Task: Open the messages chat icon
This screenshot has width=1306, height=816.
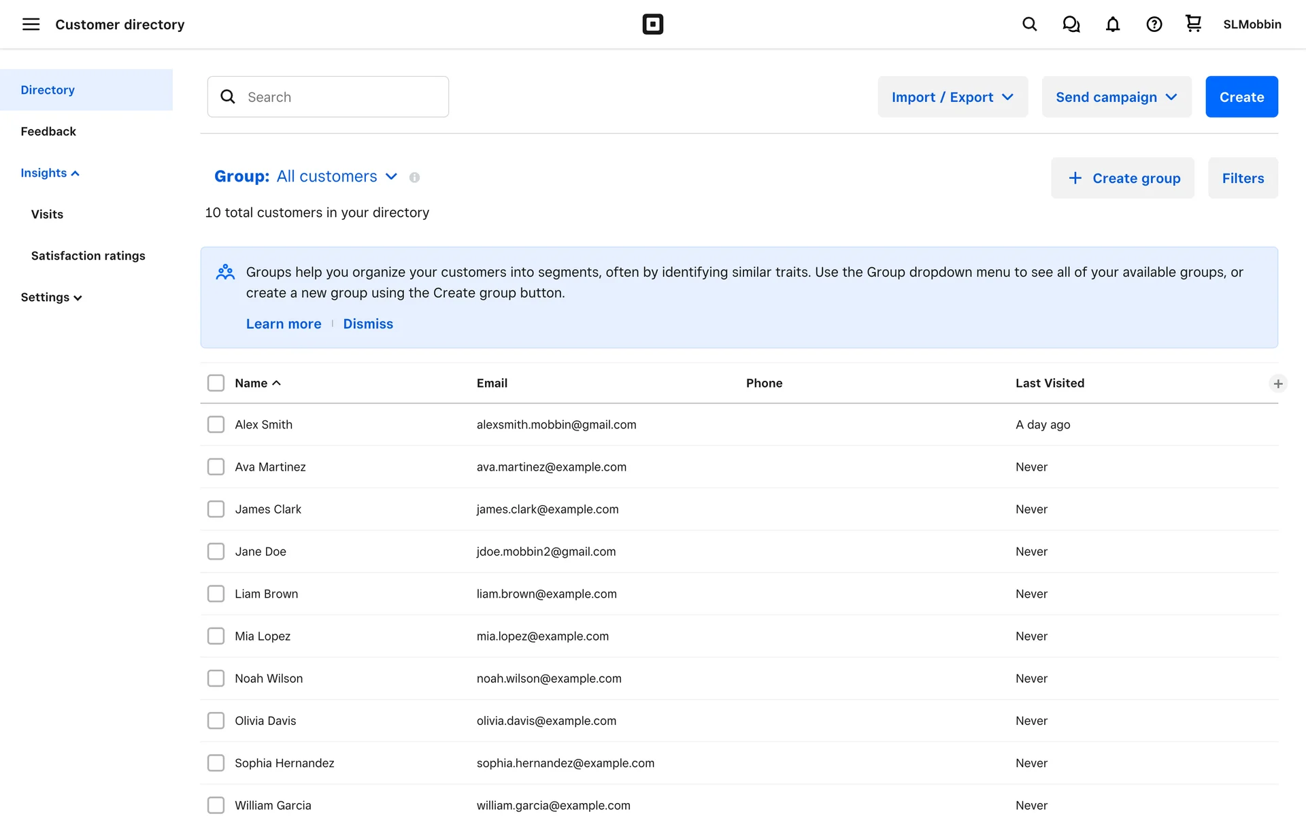Action: tap(1071, 24)
